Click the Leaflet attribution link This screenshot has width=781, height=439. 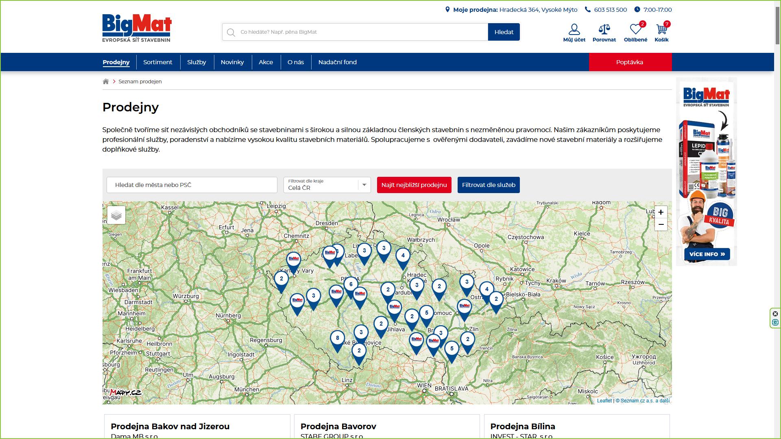click(x=604, y=401)
